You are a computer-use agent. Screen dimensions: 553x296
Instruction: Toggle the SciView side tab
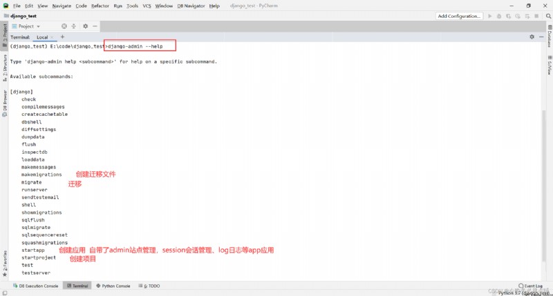[550, 65]
